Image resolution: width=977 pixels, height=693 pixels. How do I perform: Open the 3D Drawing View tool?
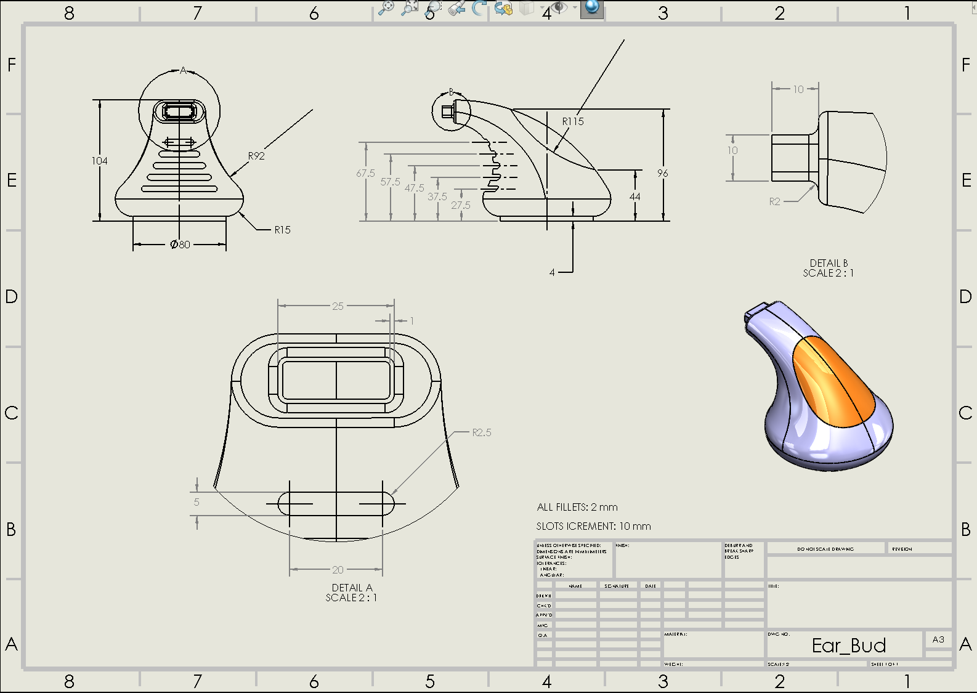pyautogui.click(x=503, y=8)
